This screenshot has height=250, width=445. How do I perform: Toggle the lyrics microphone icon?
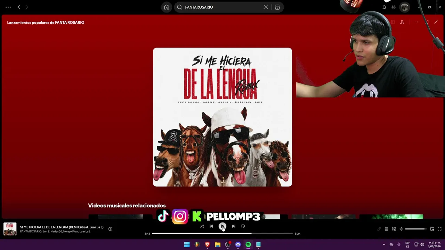tap(379, 229)
